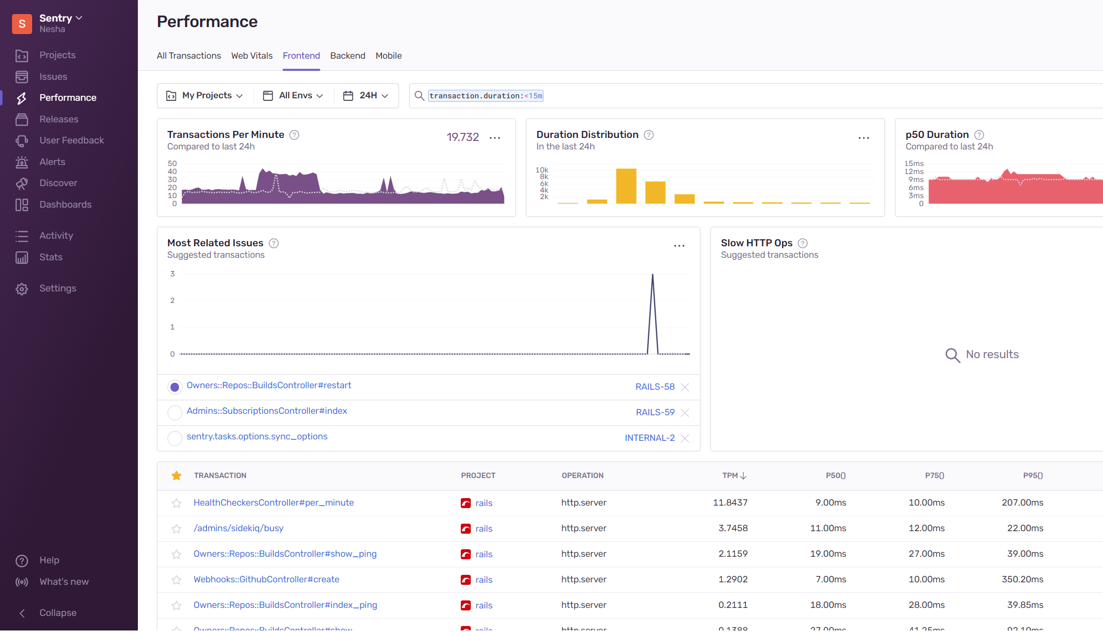Select Owners::Repos::BuildsController#restart radio button
Viewport: 1103px width, 632px height.
[x=174, y=387]
